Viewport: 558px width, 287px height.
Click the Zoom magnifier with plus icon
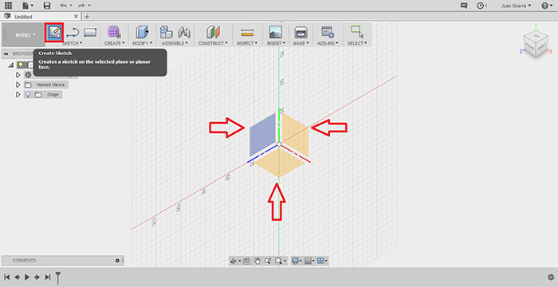(x=268, y=261)
